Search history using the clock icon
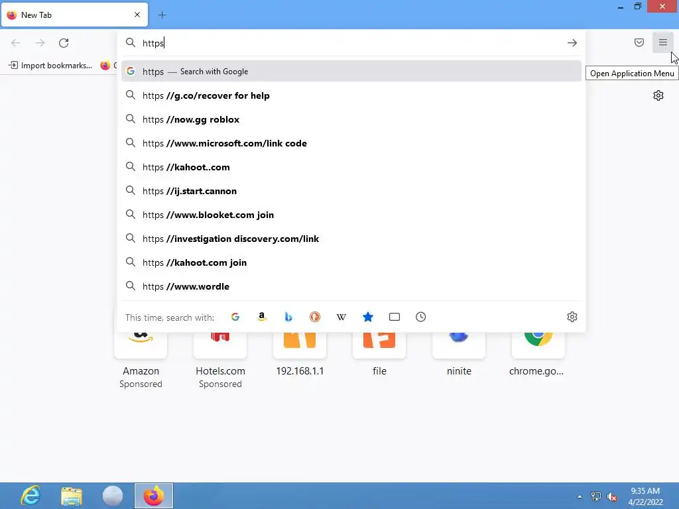This screenshot has height=509, width=679. click(420, 317)
